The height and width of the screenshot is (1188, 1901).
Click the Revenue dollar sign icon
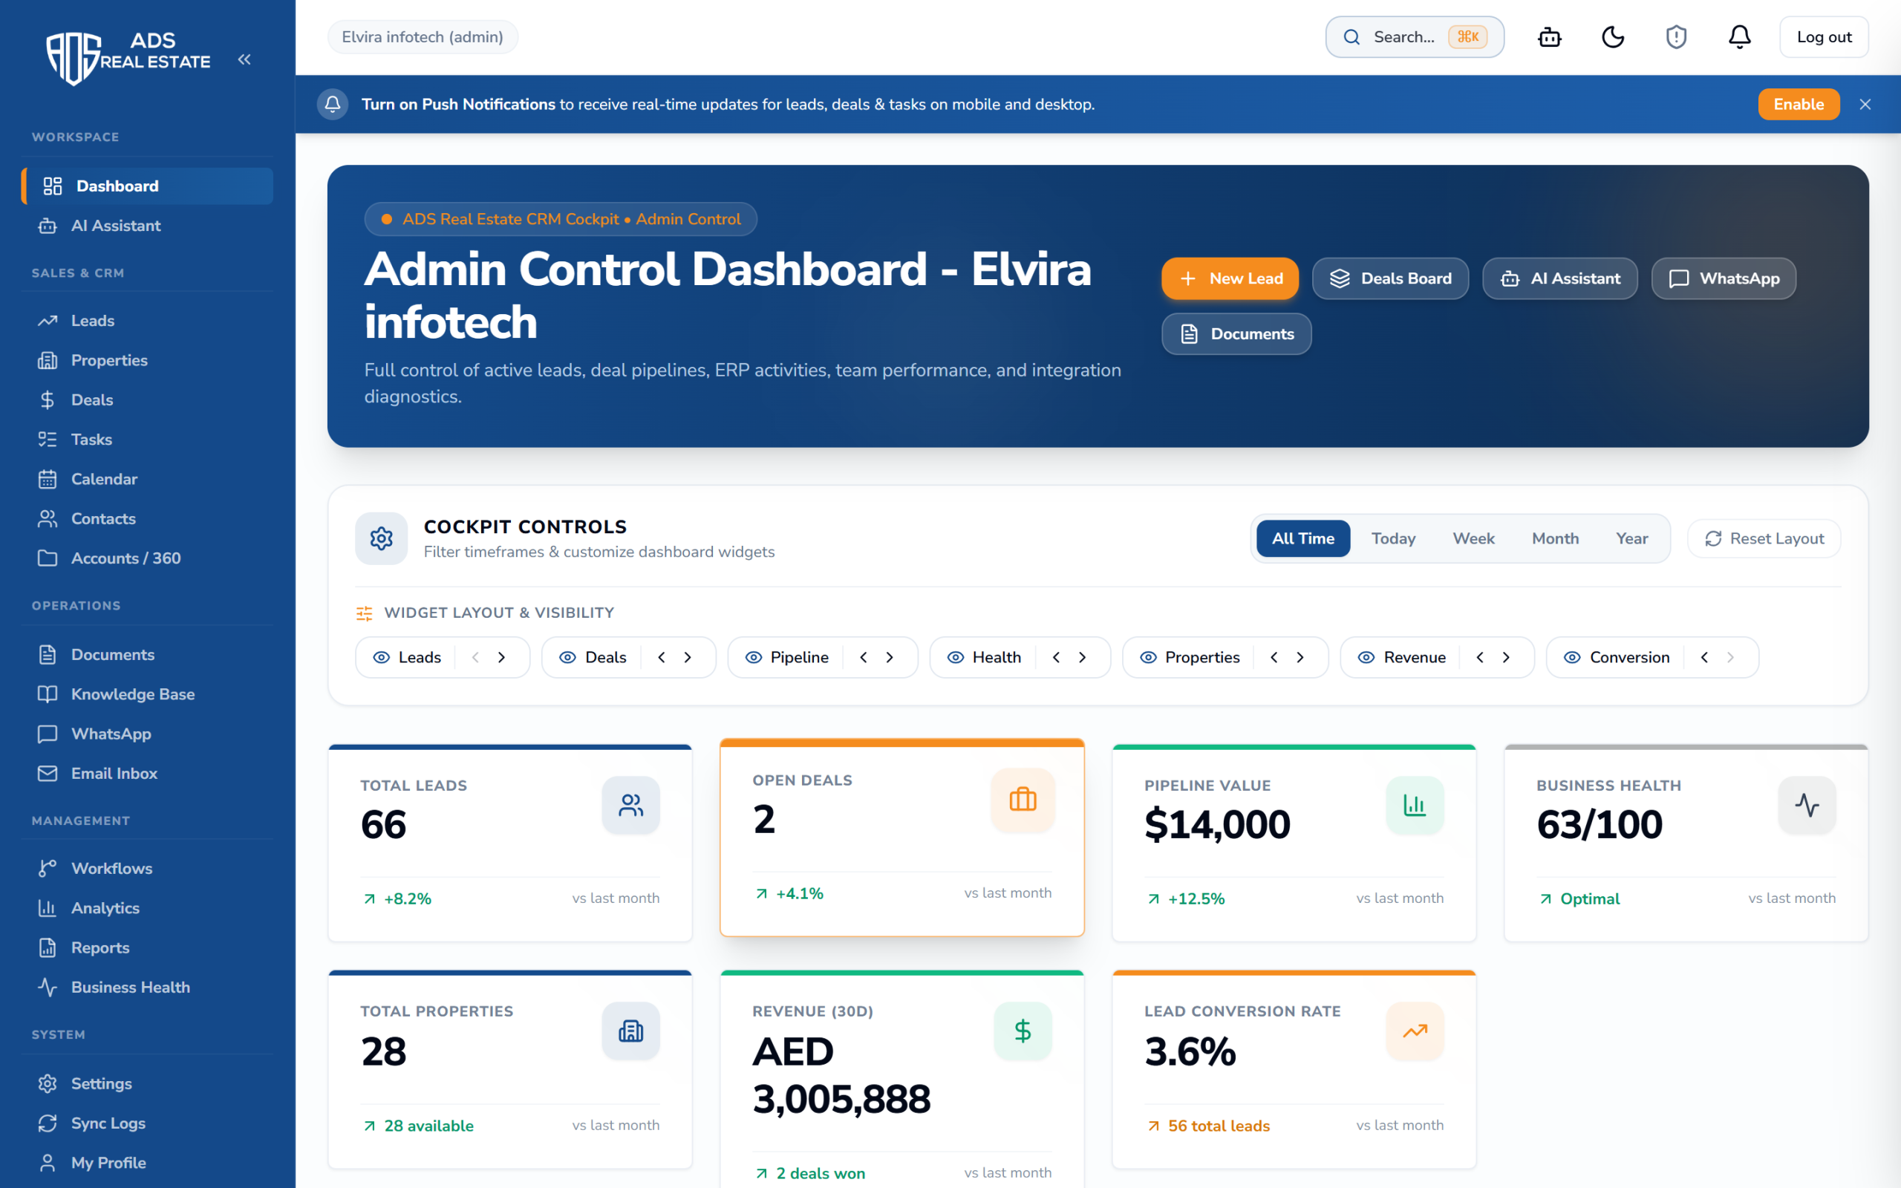pyautogui.click(x=1023, y=1031)
